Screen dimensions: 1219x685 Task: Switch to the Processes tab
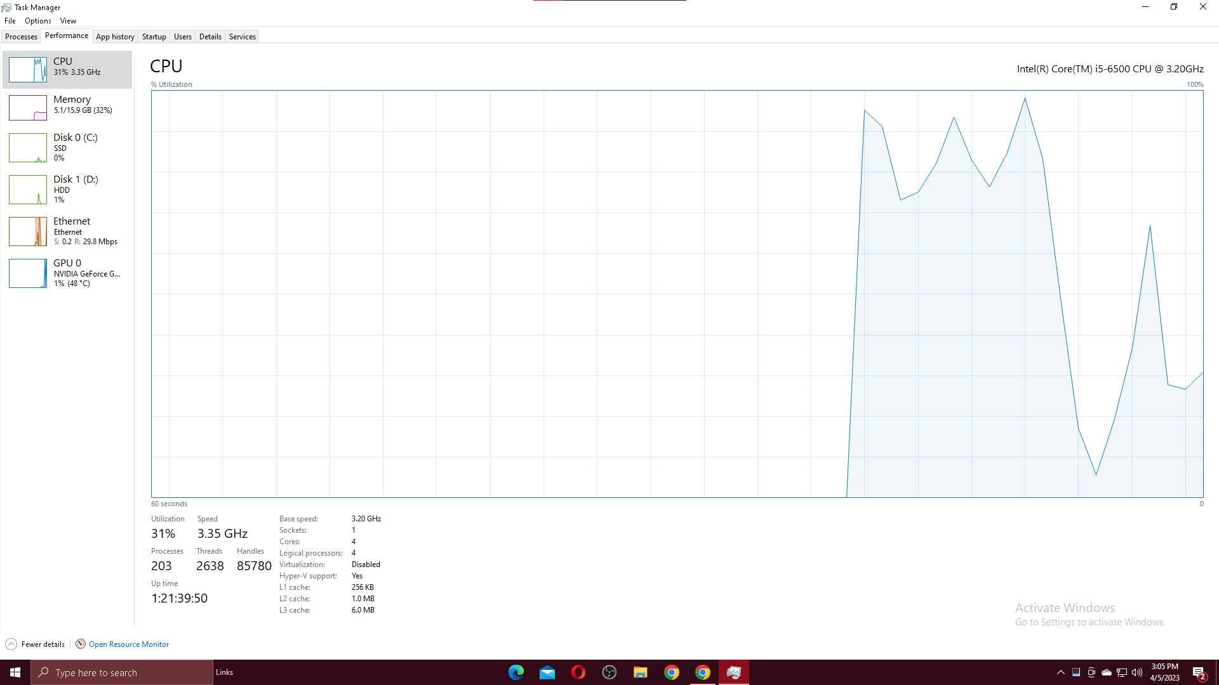21,37
